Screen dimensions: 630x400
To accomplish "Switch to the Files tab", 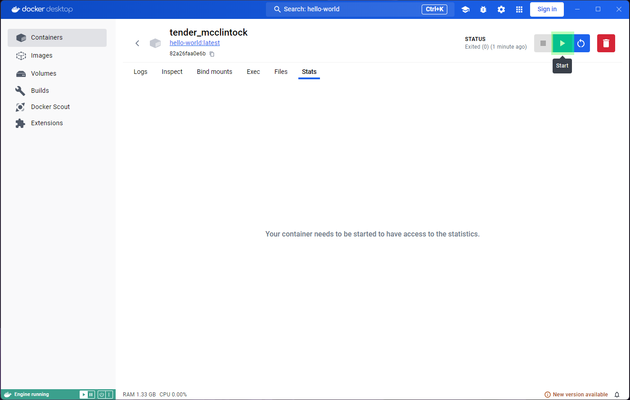I will click(x=281, y=72).
